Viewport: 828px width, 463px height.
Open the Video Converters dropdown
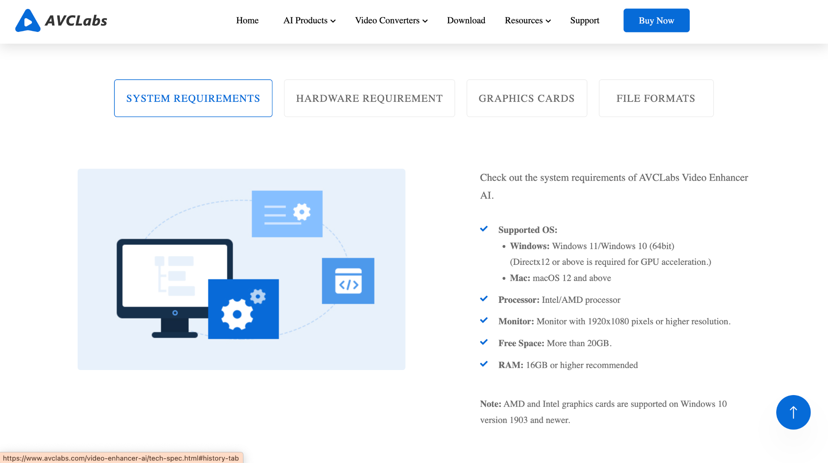391,21
